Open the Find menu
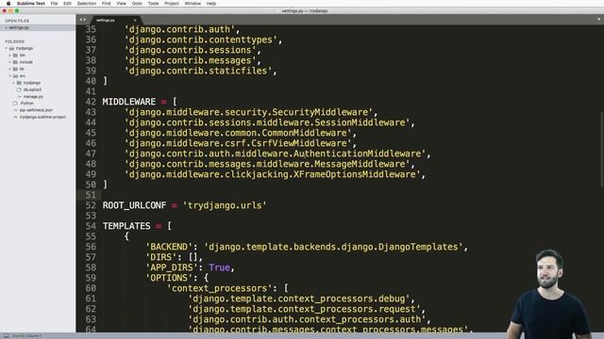This screenshot has height=339, width=604. click(107, 4)
